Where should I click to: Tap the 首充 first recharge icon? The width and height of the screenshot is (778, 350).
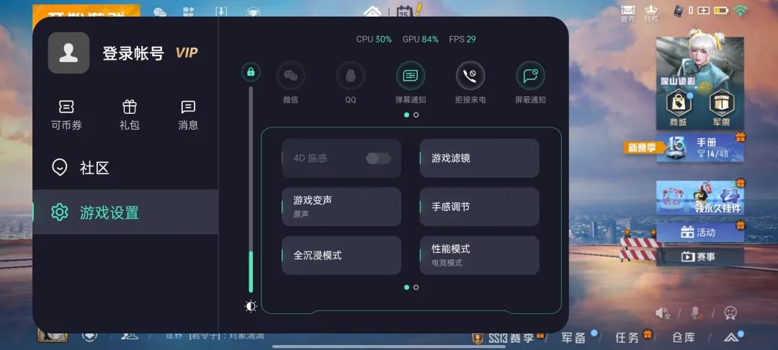(x=627, y=14)
